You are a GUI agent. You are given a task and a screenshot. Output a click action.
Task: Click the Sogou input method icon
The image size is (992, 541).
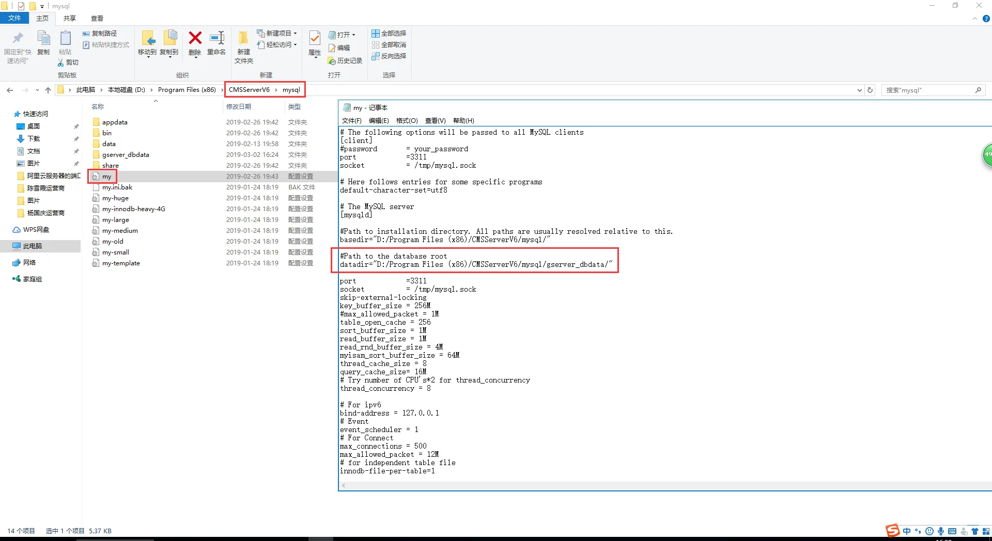pyautogui.click(x=892, y=531)
